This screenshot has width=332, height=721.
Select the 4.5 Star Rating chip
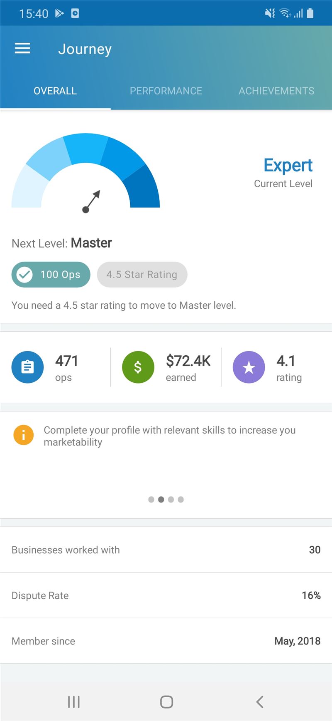click(142, 275)
